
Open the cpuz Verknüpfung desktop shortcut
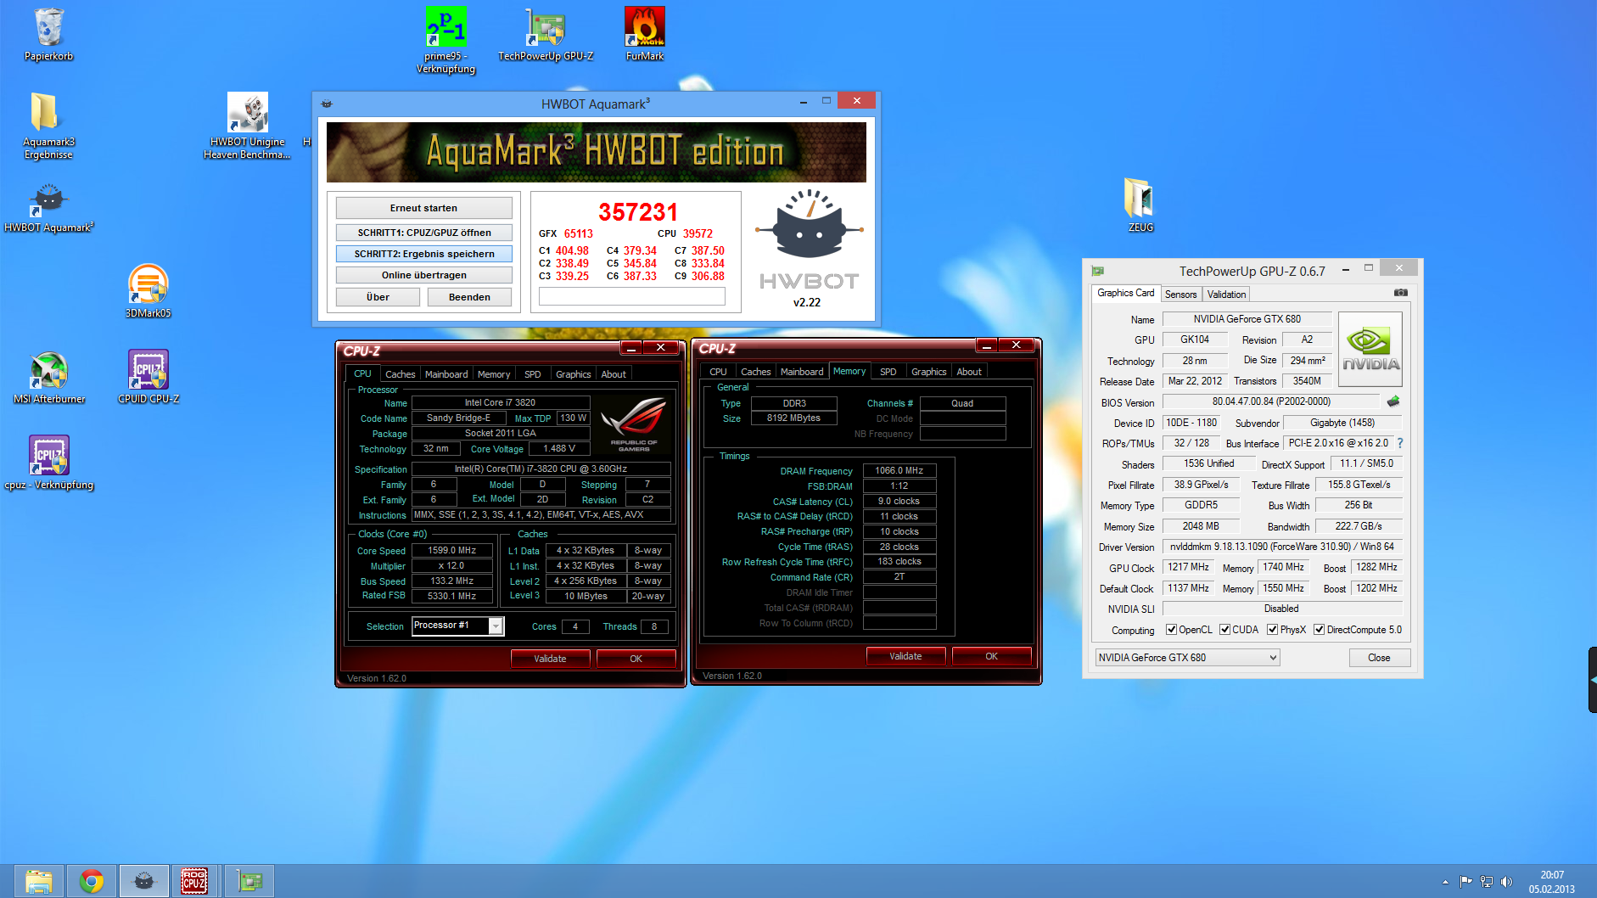click(49, 463)
